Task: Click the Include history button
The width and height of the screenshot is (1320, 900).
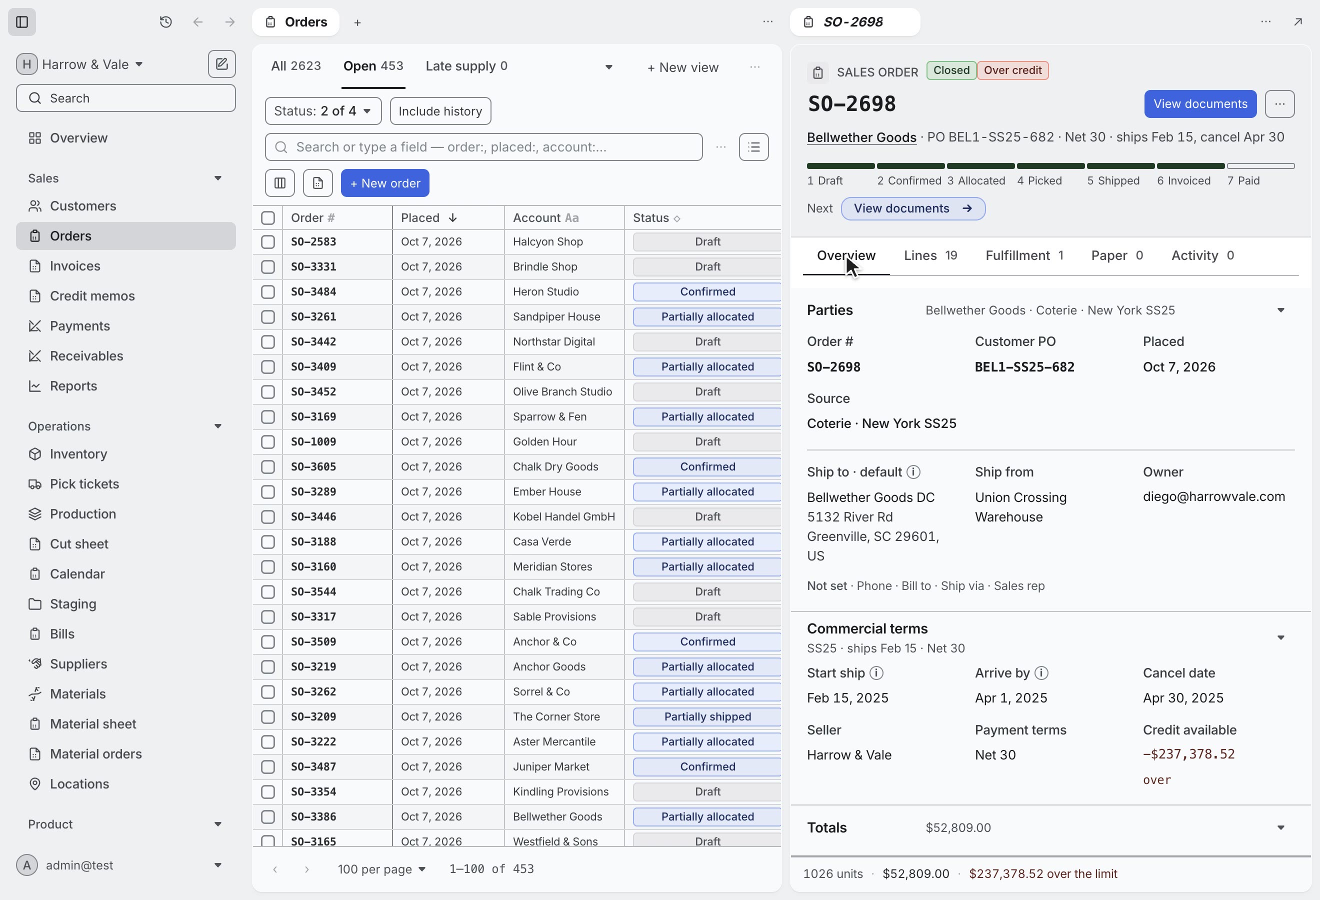Action: (440, 110)
